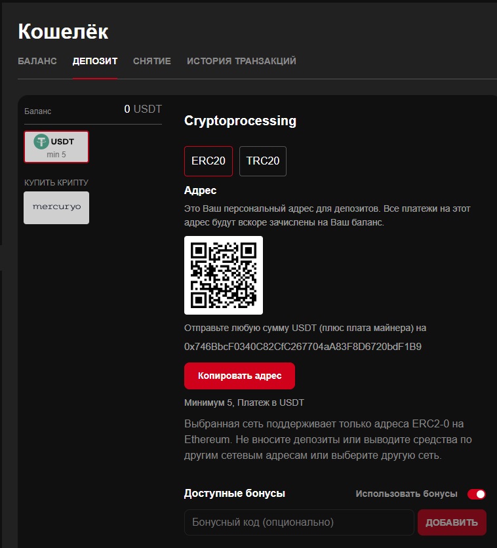Select the USDT min 5 currency tile
The width and height of the screenshot is (497, 548).
click(x=56, y=147)
